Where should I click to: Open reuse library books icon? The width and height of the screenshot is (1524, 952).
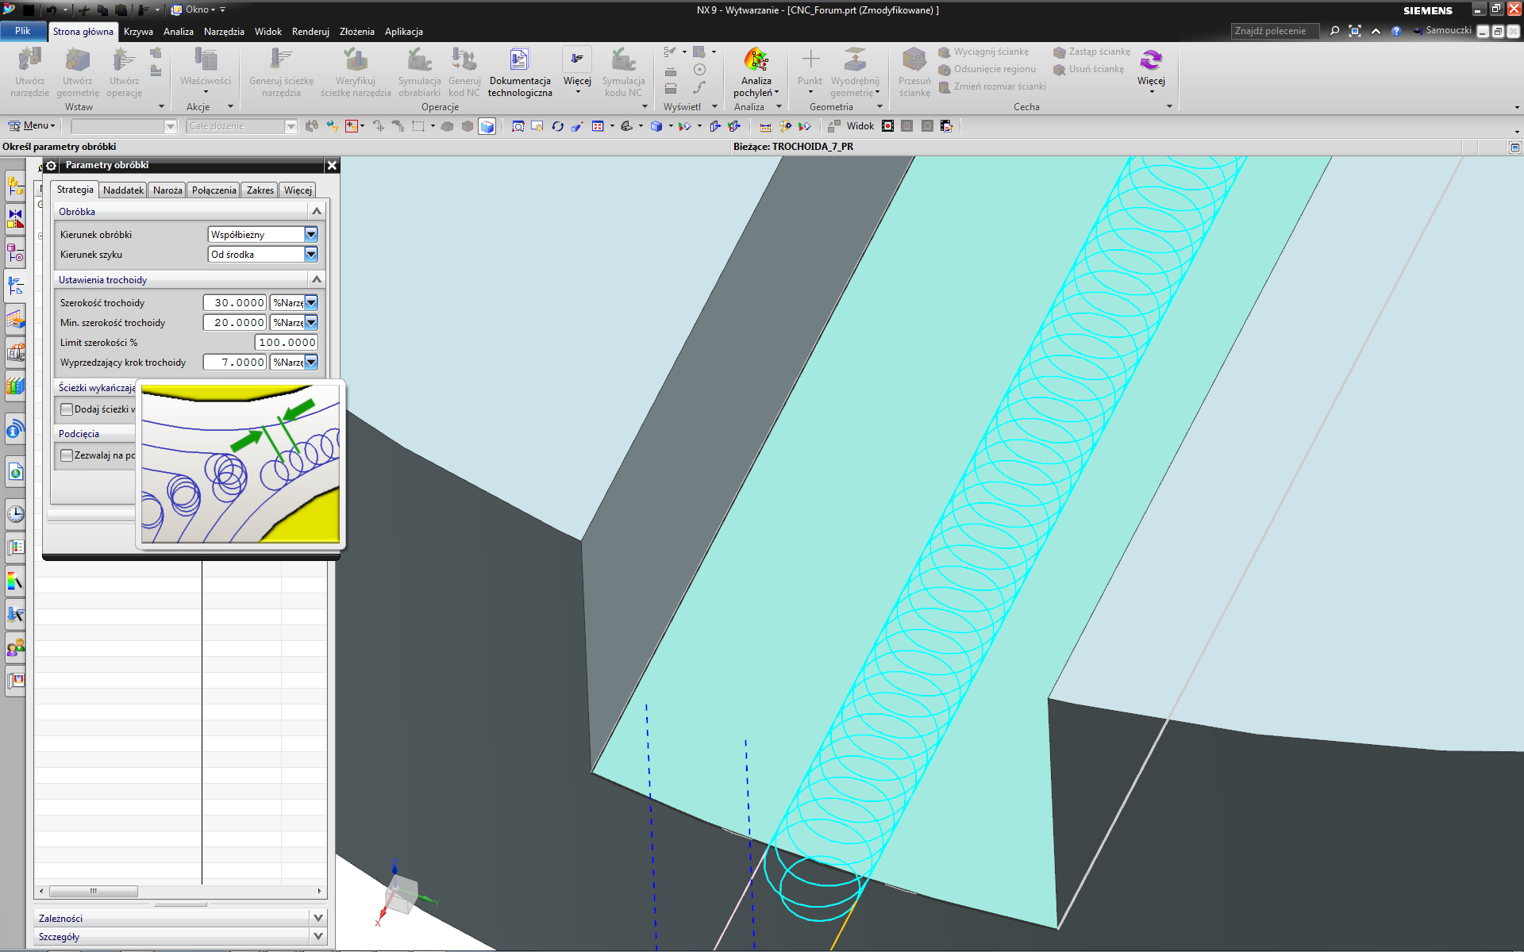point(15,386)
